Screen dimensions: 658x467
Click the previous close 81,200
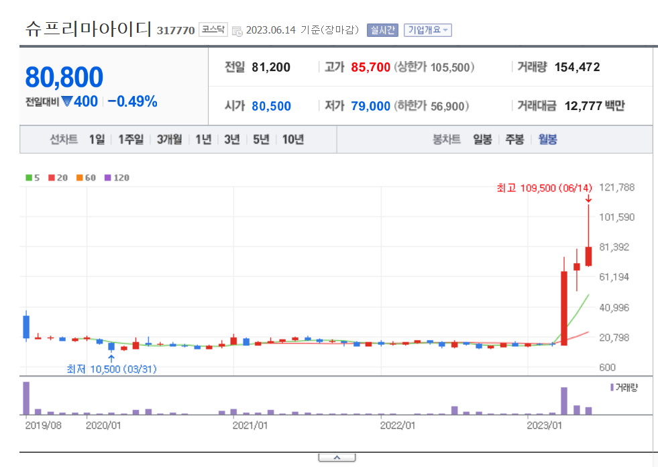(271, 67)
